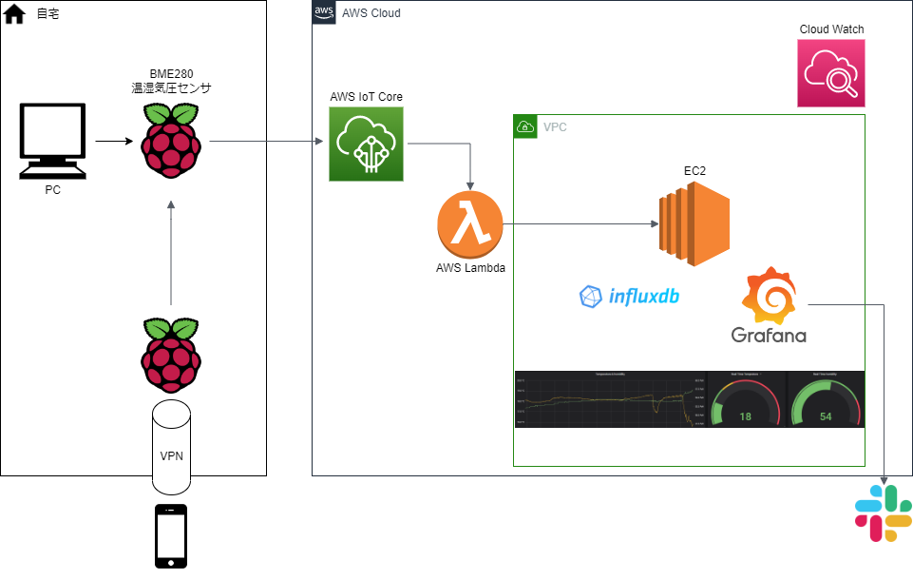Click the Slack logo

coord(884,513)
